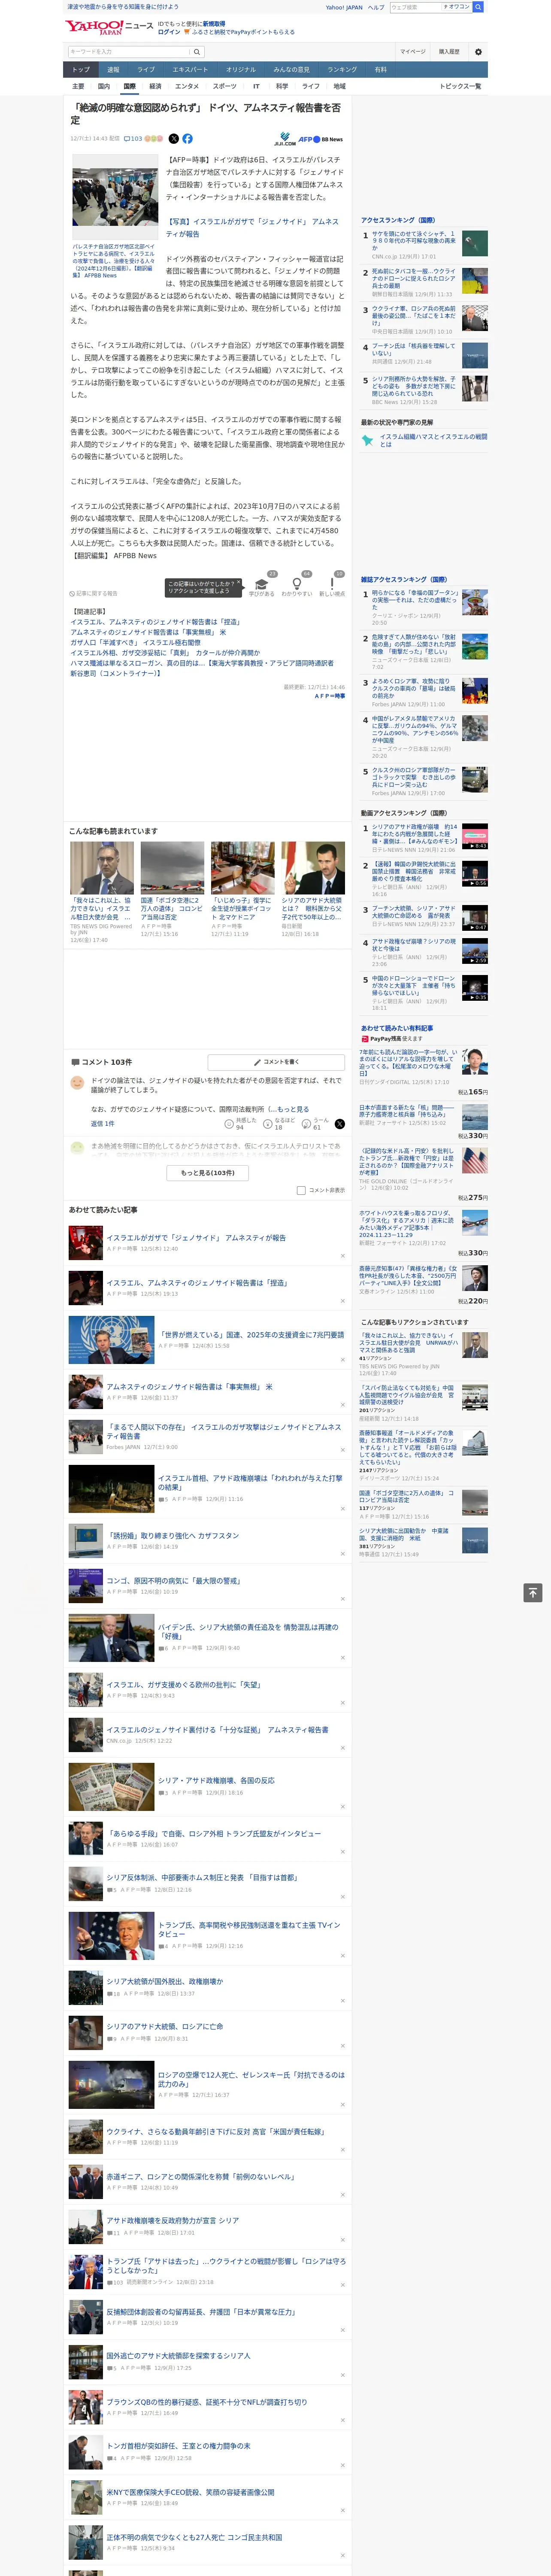Click the back-to-top arrow button
The image size is (551, 2576).
[x=533, y=1592]
